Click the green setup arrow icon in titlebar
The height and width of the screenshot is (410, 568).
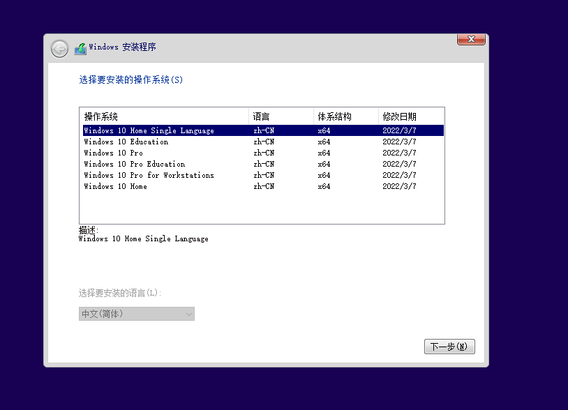click(x=79, y=47)
